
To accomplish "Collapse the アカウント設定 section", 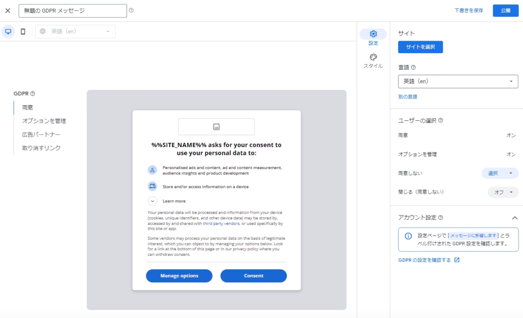I will (514, 218).
